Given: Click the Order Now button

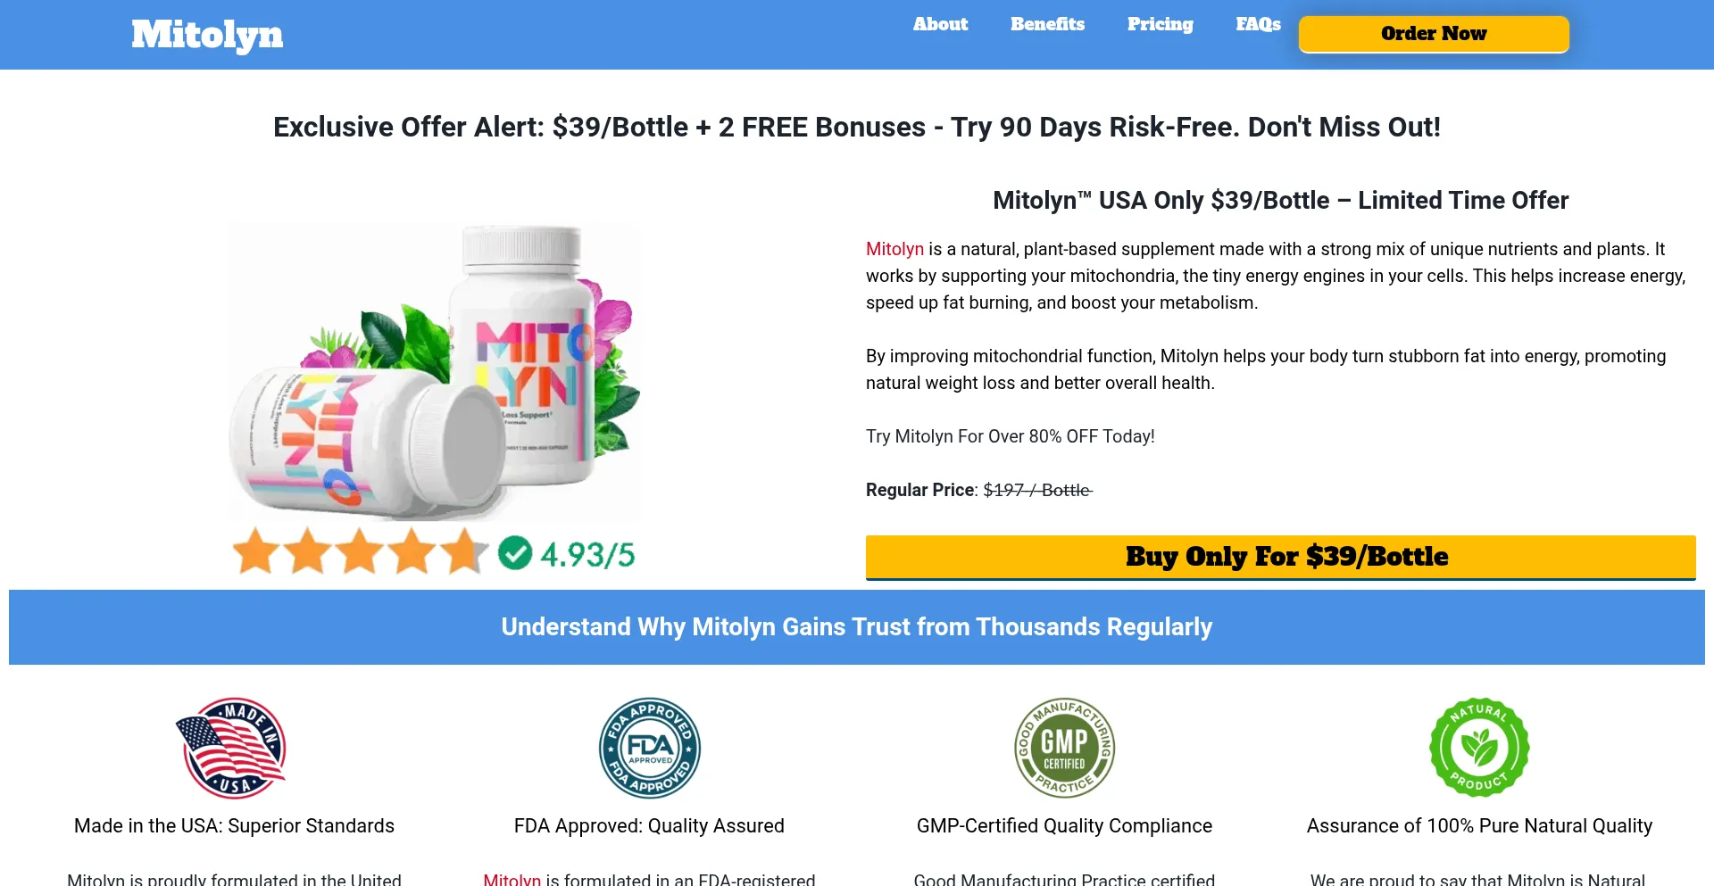Looking at the screenshot, I should tap(1434, 34).
